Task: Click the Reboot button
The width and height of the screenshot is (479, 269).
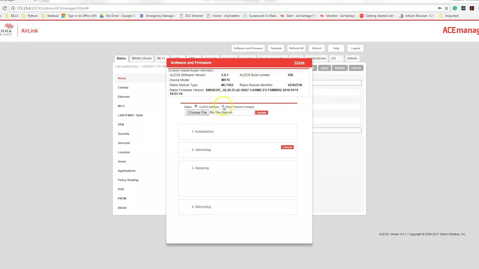Action: click(317, 48)
